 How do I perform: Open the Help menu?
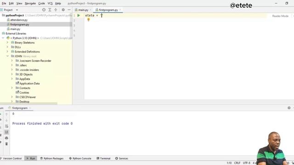point(58,3)
